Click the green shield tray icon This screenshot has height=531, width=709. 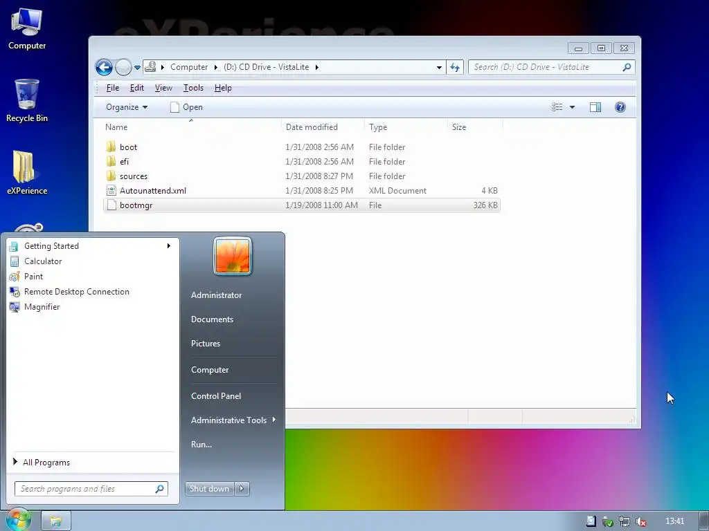[x=608, y=521]
